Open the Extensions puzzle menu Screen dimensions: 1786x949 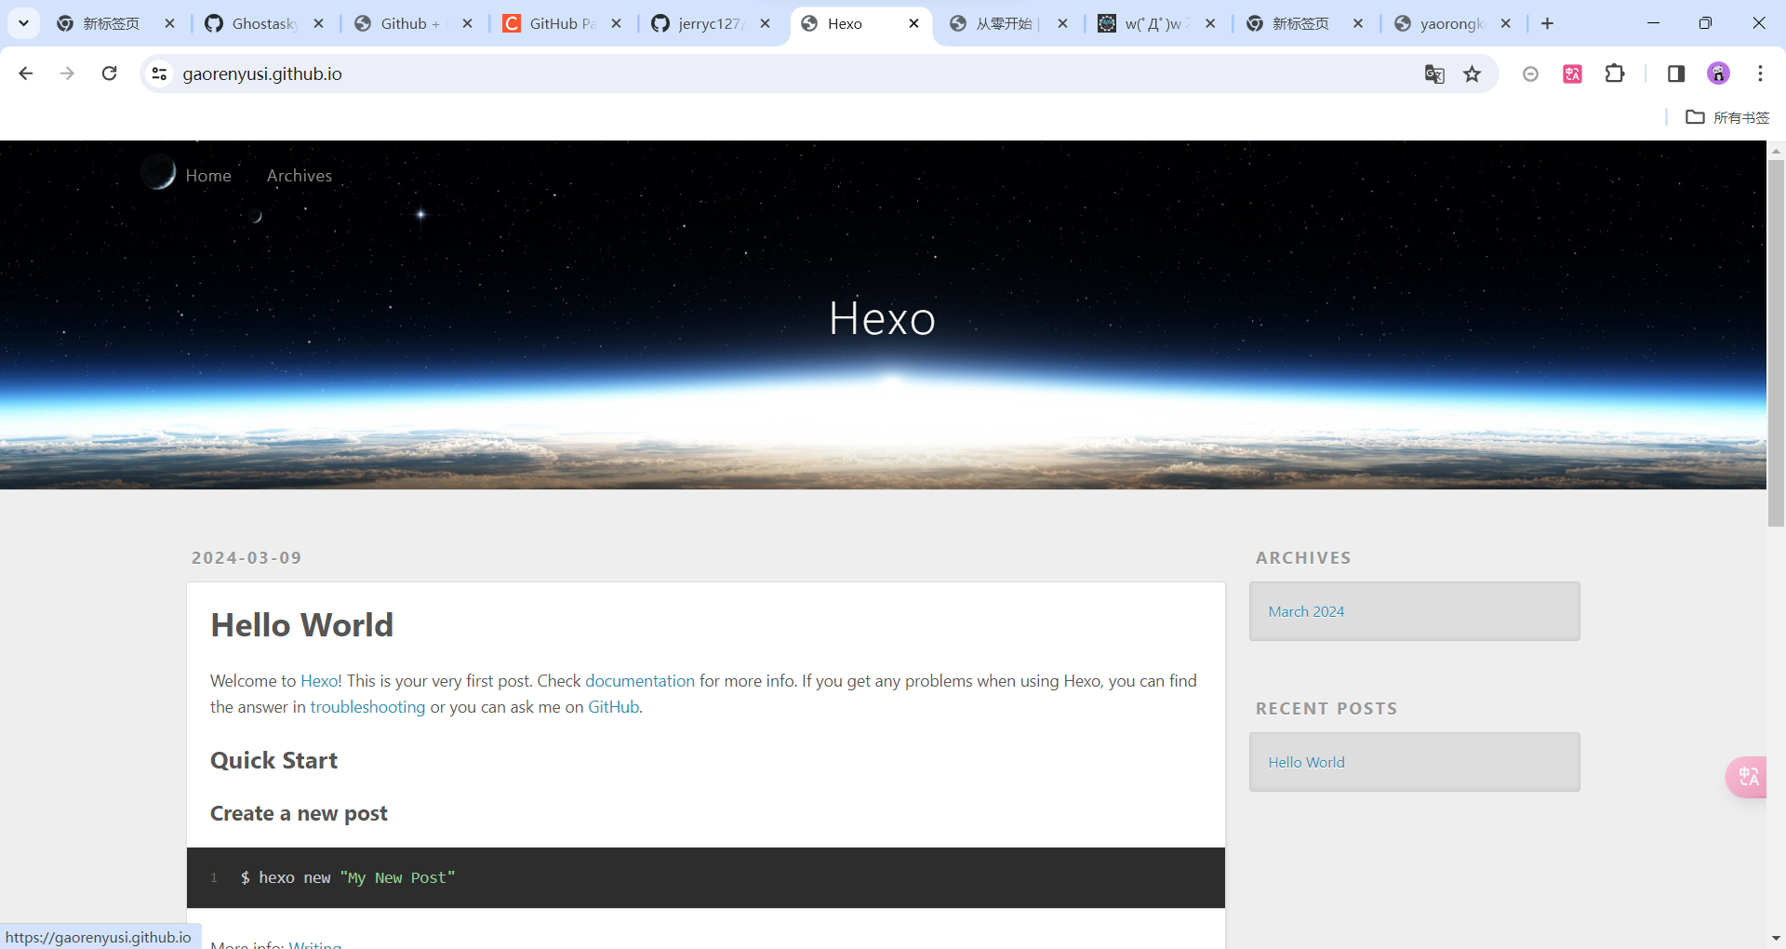click(x=1615, y=74)
